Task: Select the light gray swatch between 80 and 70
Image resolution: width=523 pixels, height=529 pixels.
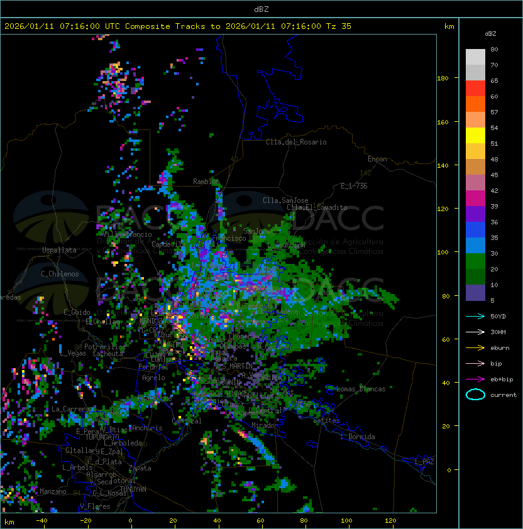Action: pos(475,57)
